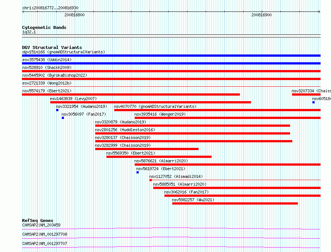The image size is (331, 252).
Task: Select the 1q32.1 cytogenetic band label
Action: click(x=29, y=32)
